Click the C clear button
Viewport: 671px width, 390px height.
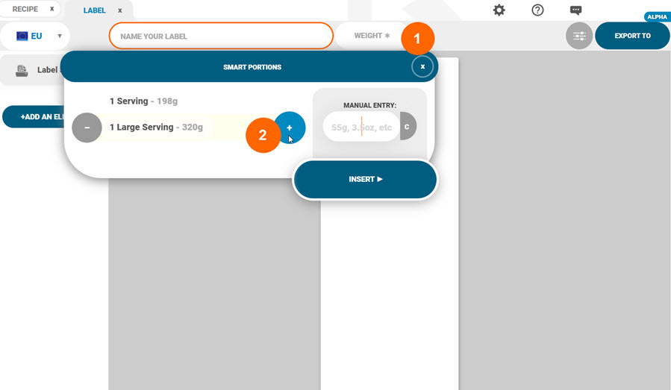[408, 127]
